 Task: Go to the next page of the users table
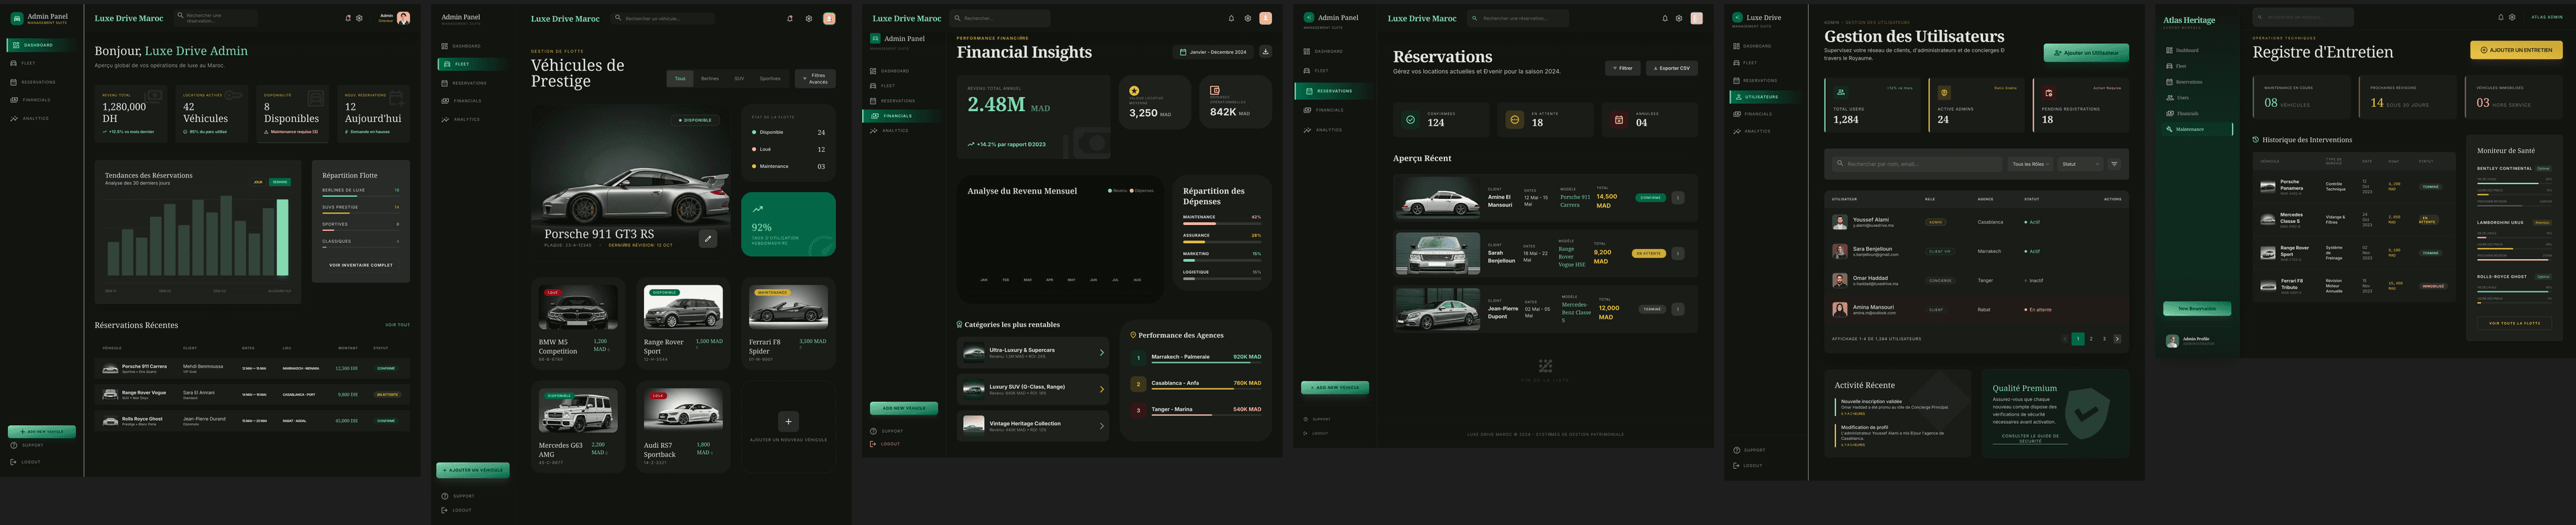(2117, 338)
